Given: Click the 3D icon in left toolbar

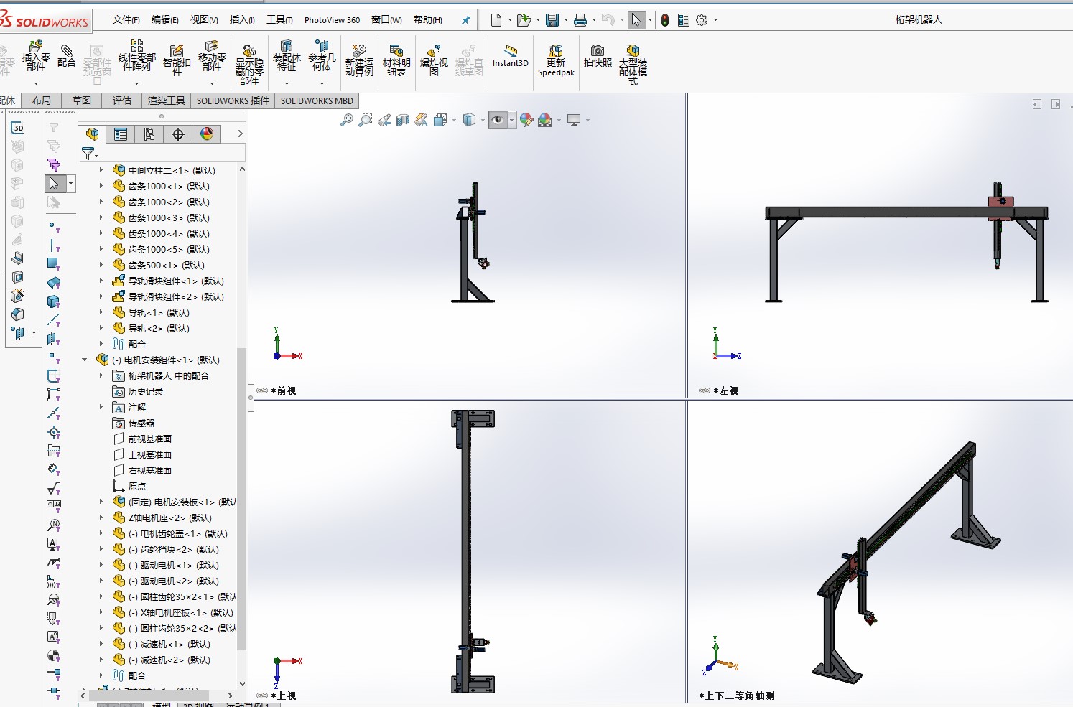Looking at the screenshot, I should point(18,128).
